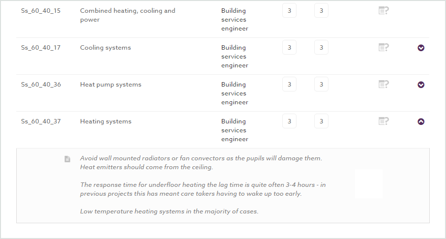Click first value box in Cooling systems row

[x=289, y=47]
